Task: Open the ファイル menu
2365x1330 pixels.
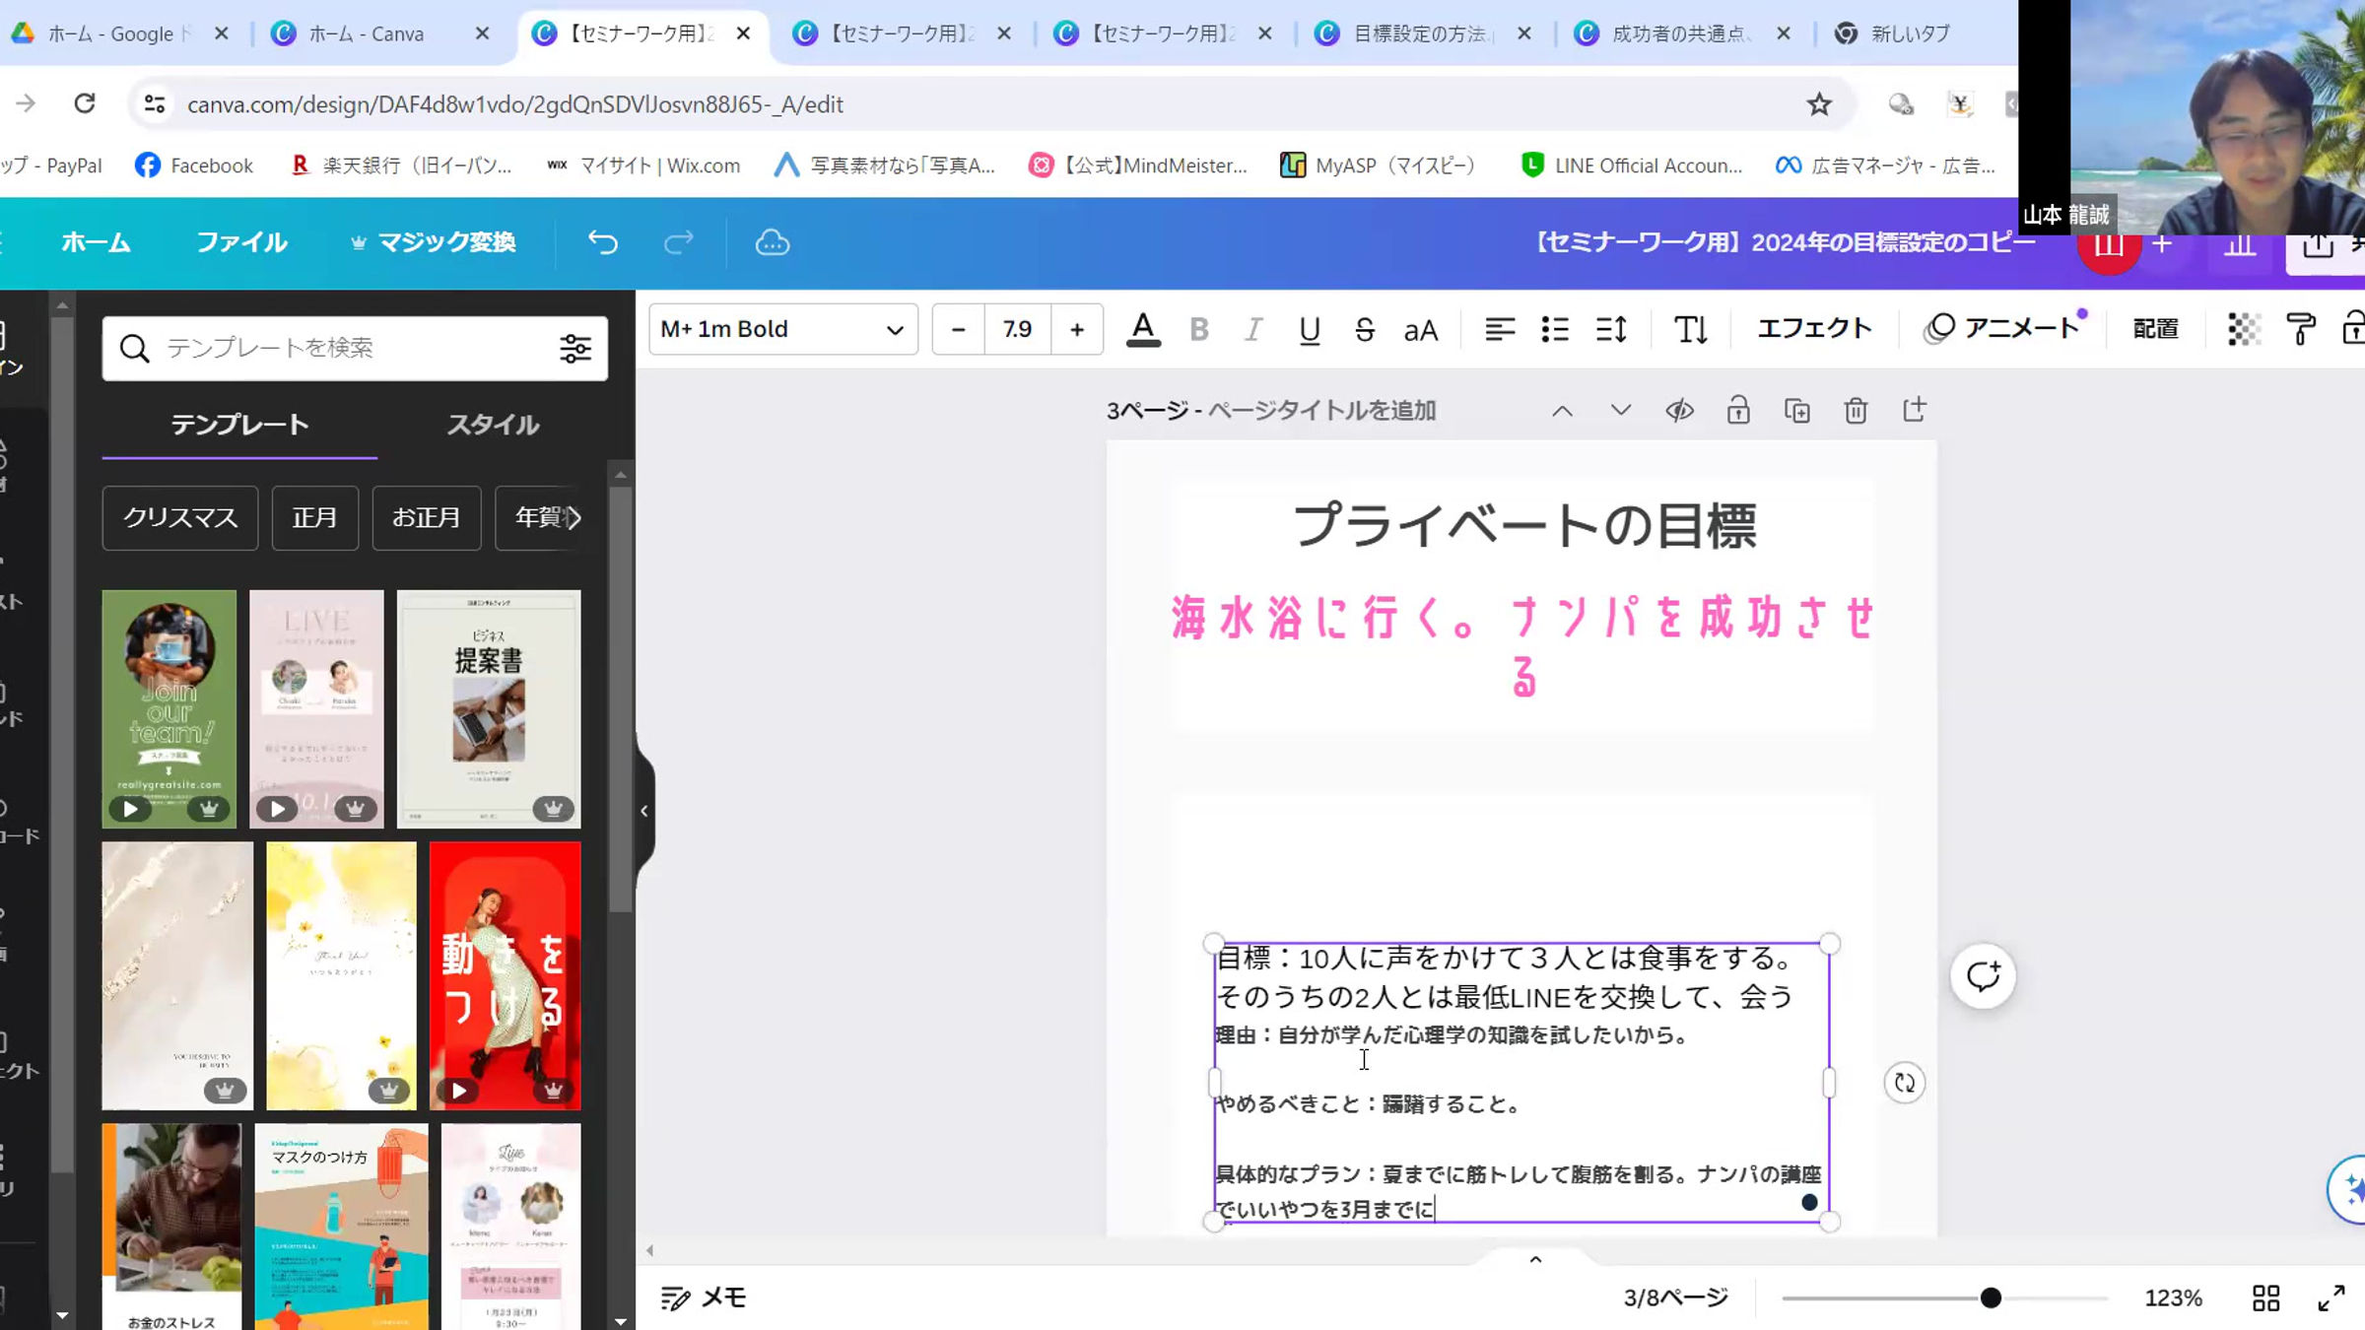Action: point(241,242)
